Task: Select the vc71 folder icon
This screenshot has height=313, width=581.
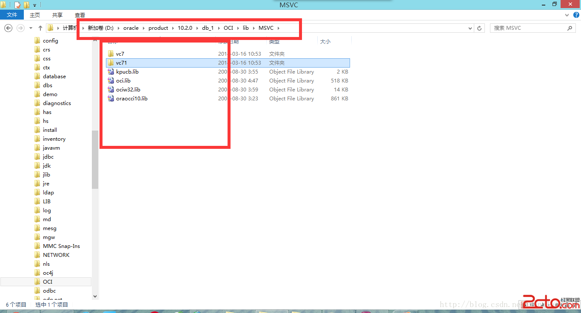Action: (x=111, y=63)
